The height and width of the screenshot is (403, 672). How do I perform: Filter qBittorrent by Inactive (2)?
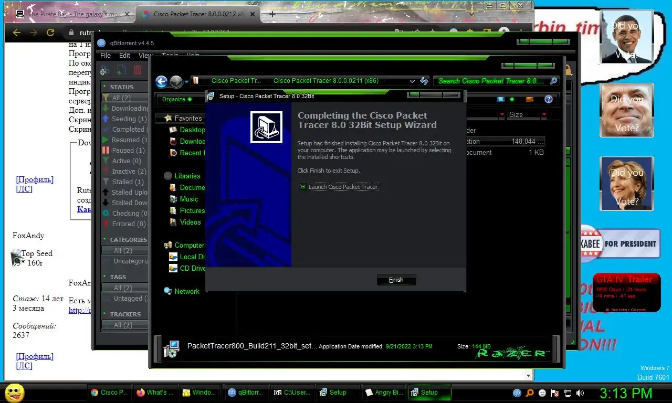(125, 171)
